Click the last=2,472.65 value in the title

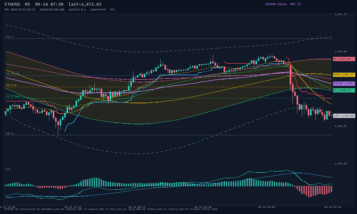[85, 4]
